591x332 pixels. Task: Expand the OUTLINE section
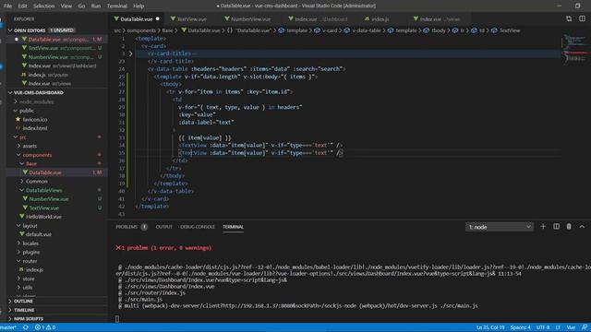pos(23,302)
